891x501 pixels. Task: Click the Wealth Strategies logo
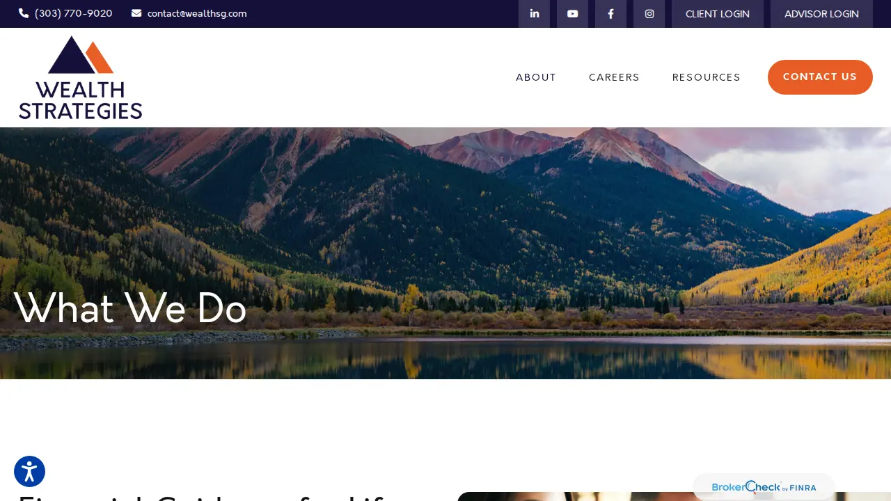(81, 77)
